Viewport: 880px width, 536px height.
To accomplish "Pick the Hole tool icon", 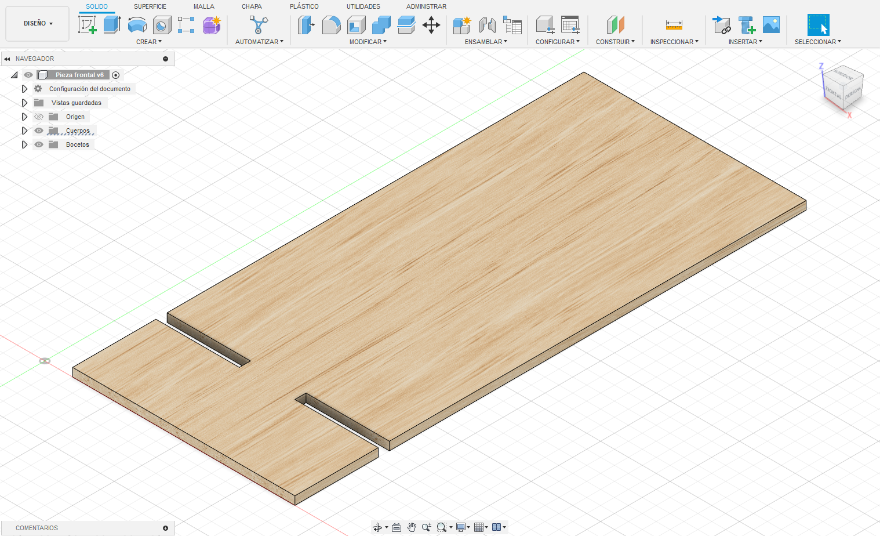I will coord(162,25).
